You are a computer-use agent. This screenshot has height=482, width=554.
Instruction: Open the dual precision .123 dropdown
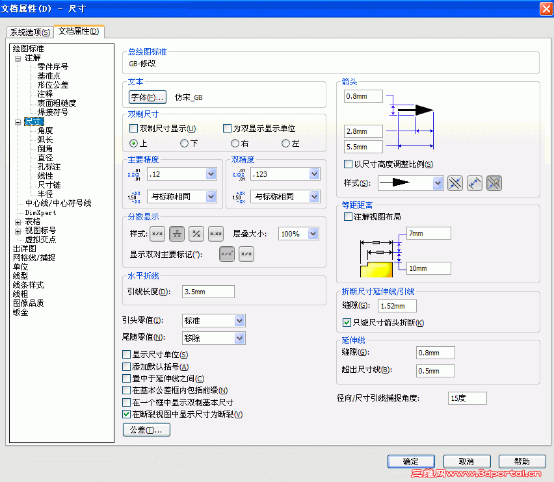[x=314, y=174]
